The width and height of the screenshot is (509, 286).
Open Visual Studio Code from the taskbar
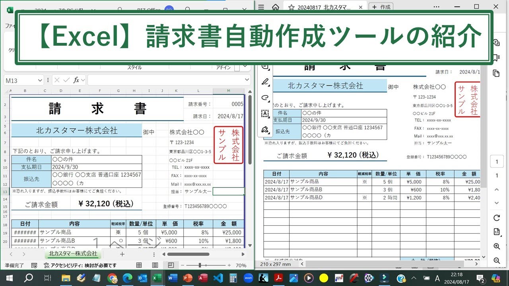coord(218,278)
